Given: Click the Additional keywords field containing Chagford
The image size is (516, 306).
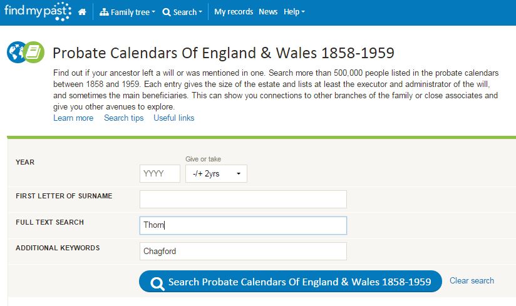Looking at the screenshot, I should pyautogui.click(x=243, y=252).
